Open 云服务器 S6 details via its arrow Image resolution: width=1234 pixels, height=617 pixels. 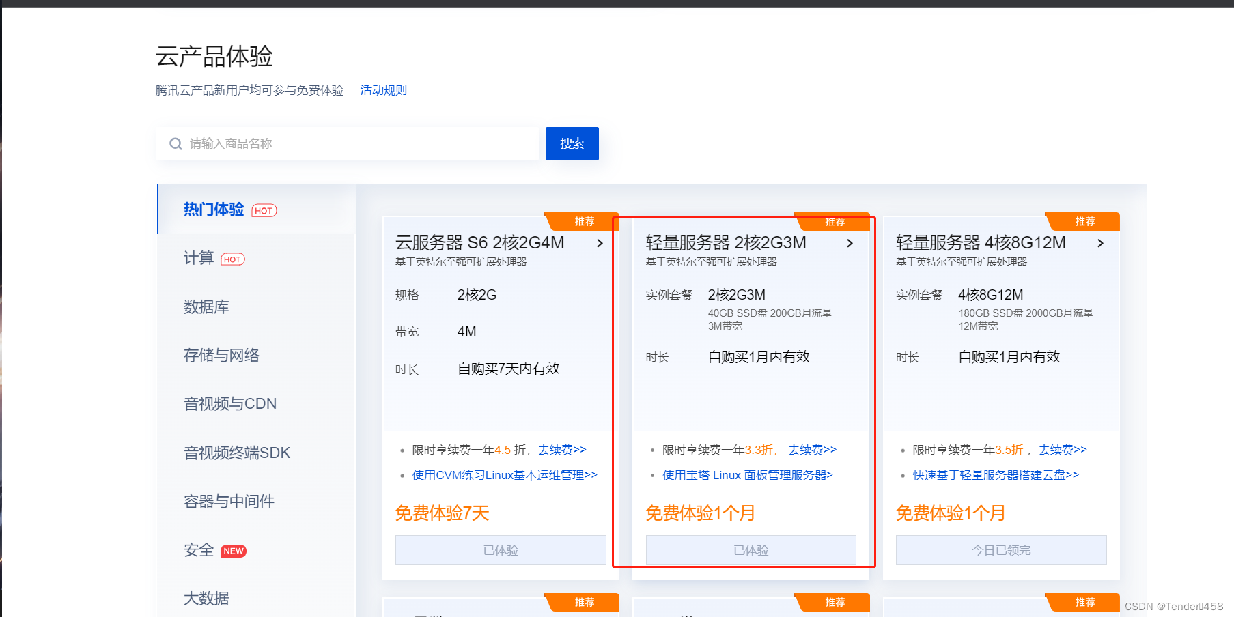(x=601, y=243)
